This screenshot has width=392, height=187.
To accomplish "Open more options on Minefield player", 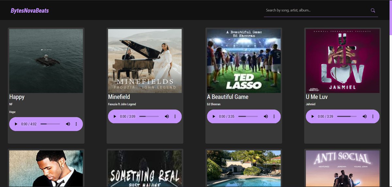I will [175, 117].
